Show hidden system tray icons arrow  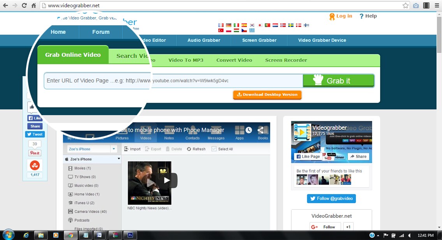pyautogui.click(x=378, y=235)
